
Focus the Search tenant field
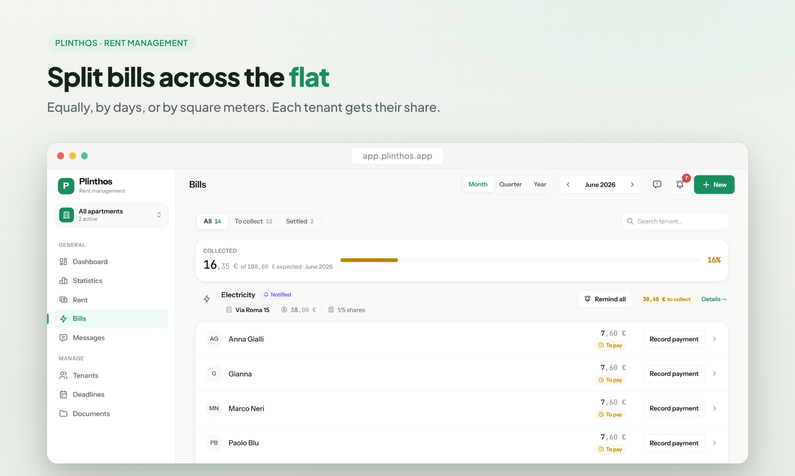coord(675,221)
